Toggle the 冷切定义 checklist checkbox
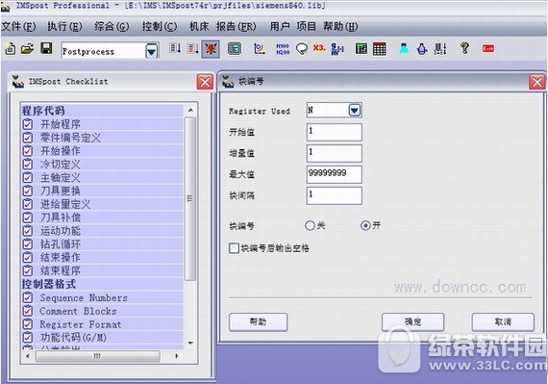Image resolution: width=548 pixels, height=384 pixels. (28, 165)
